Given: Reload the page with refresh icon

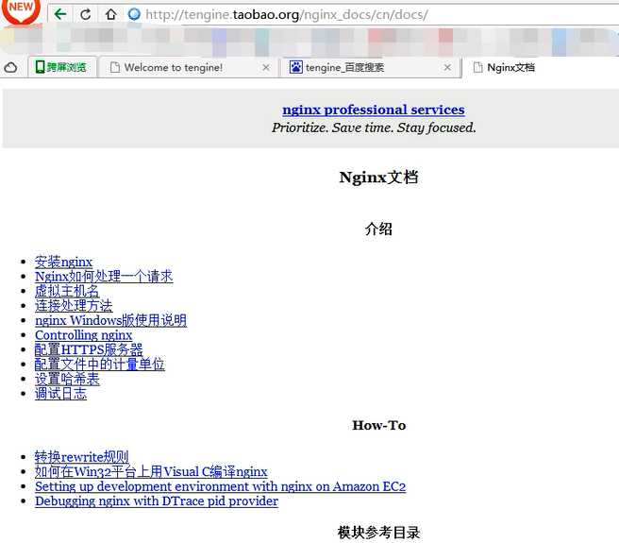Looking at the screenshot, I should 85,14.
